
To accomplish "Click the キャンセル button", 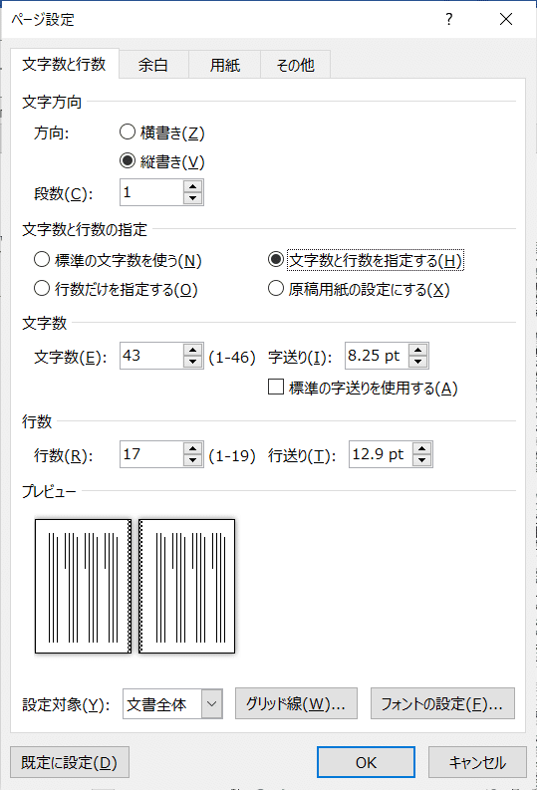I will (477, 762).
